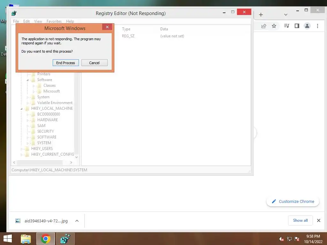Click End Process button

pos(65,63)
